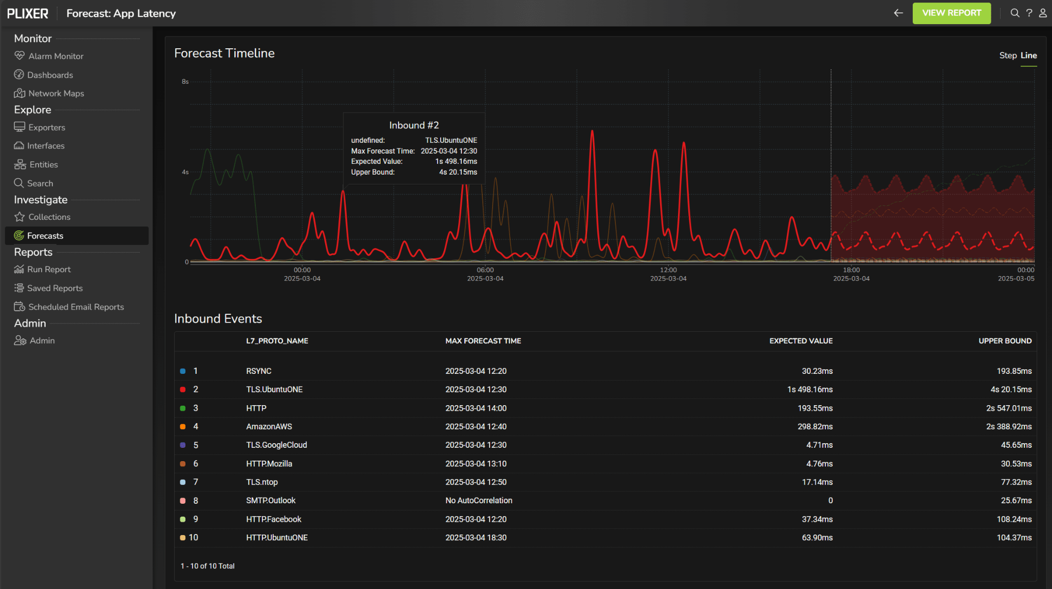Image resolution: width=1052 pixels, height=589 pixels.
Task: Open Saved Reports from the sidebar
Action: click(54, 288)
